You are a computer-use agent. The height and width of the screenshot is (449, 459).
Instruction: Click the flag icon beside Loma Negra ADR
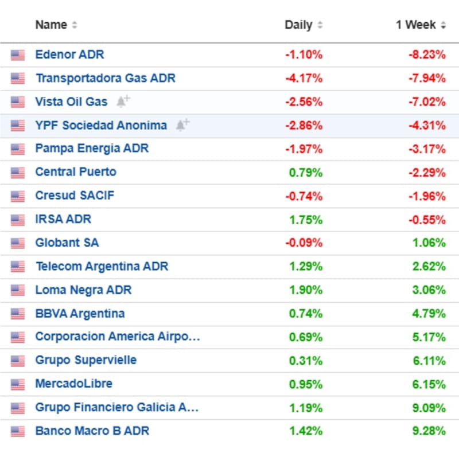click(x=18, y=290)
